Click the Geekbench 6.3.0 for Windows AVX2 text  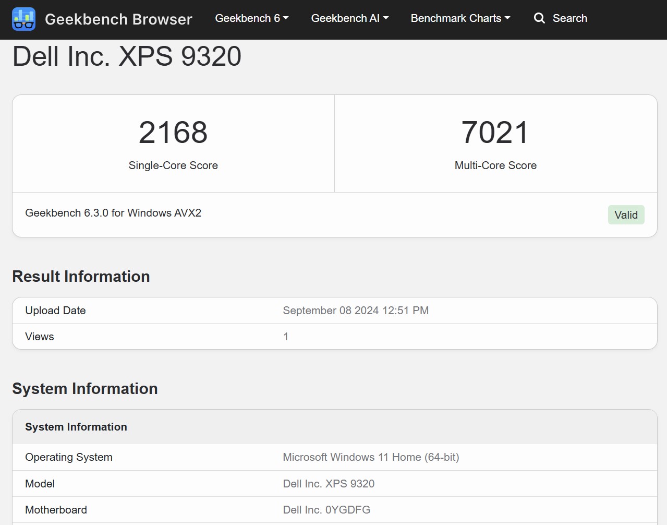(x=113, y=213)
